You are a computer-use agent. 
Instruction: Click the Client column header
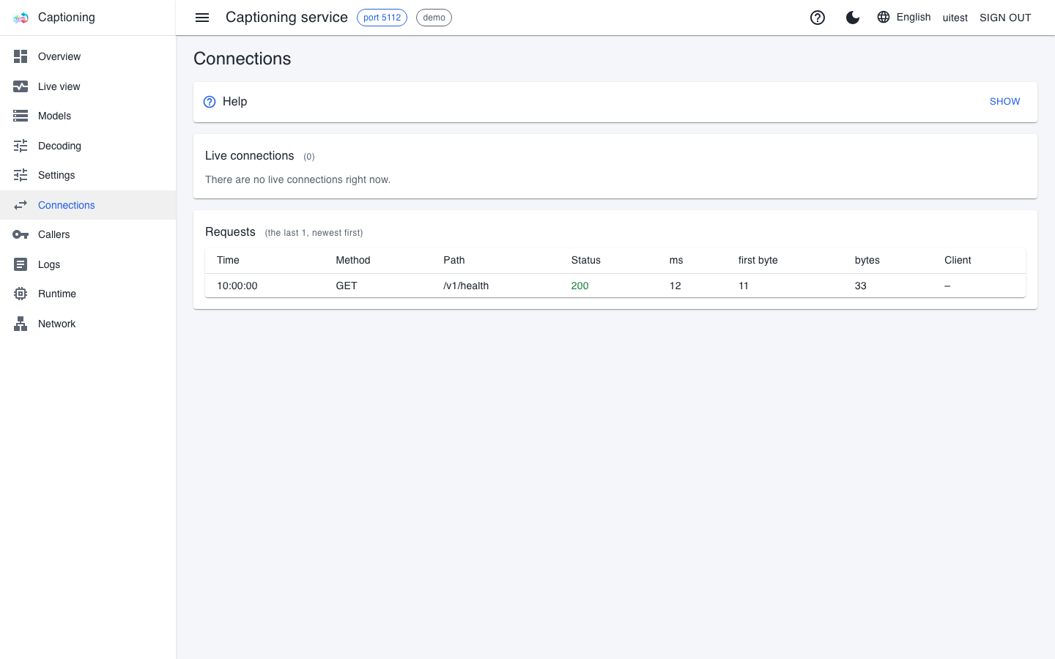click(958, 260)
